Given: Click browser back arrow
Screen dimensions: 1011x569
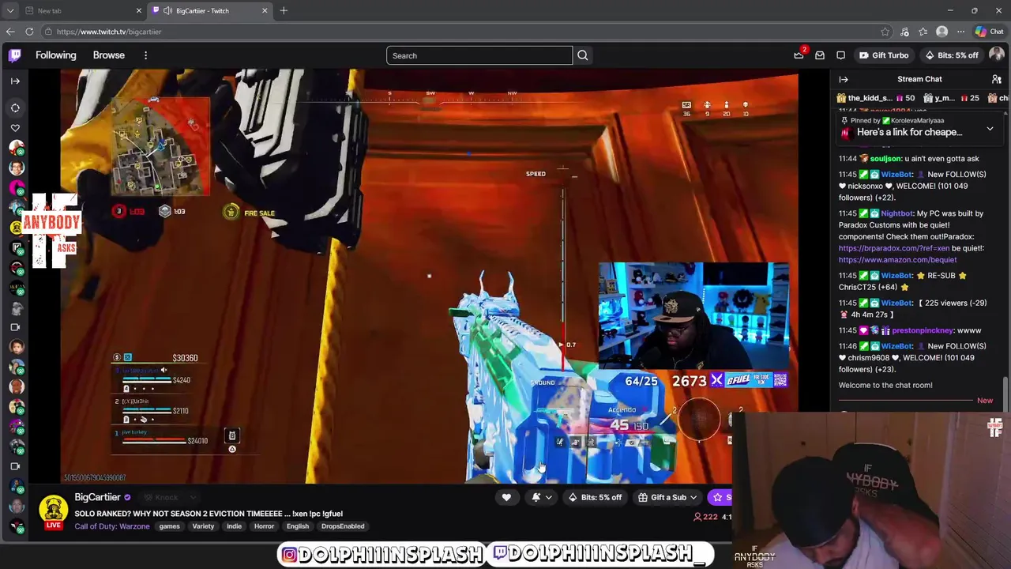Looking at the screenshot, I should click(x=10, y=32).
